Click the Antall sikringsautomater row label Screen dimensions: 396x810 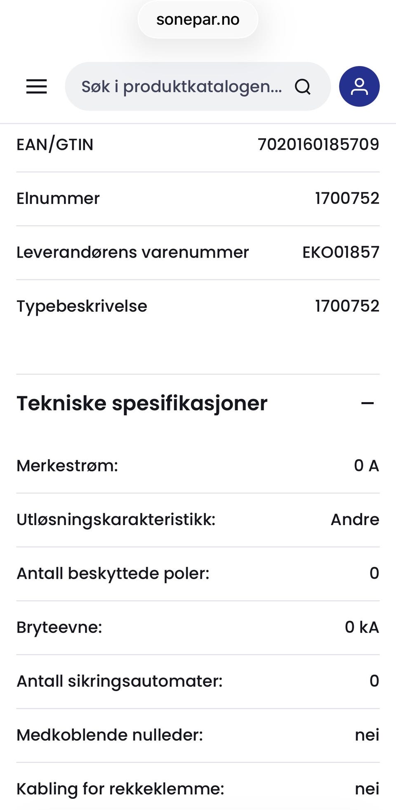(119, 681)
